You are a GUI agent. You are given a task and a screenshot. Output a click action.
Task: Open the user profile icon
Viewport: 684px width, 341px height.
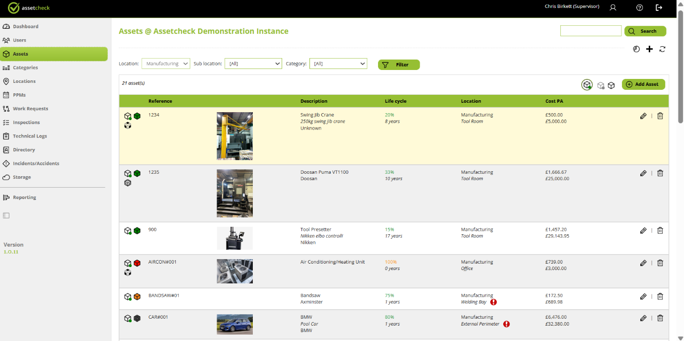pyautogui.click(x=613, y=7)
